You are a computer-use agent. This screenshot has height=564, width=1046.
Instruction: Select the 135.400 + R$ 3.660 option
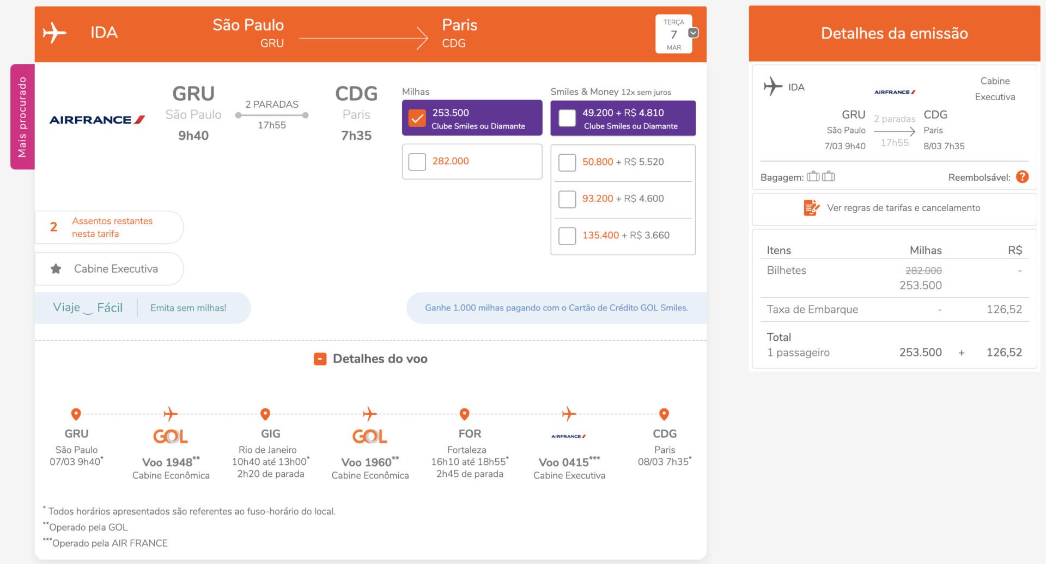pos(567,236)
